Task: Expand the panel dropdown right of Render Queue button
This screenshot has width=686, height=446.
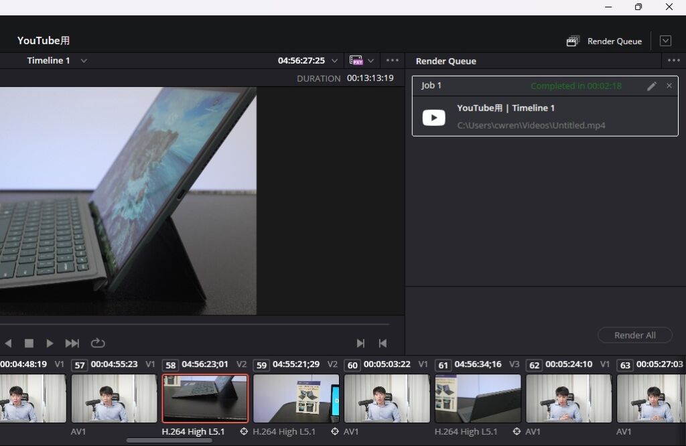Action: (665, 41)
